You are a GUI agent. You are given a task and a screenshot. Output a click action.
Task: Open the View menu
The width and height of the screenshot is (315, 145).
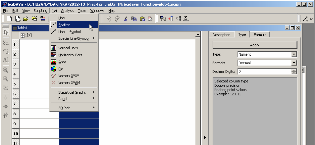click(26, 11)
